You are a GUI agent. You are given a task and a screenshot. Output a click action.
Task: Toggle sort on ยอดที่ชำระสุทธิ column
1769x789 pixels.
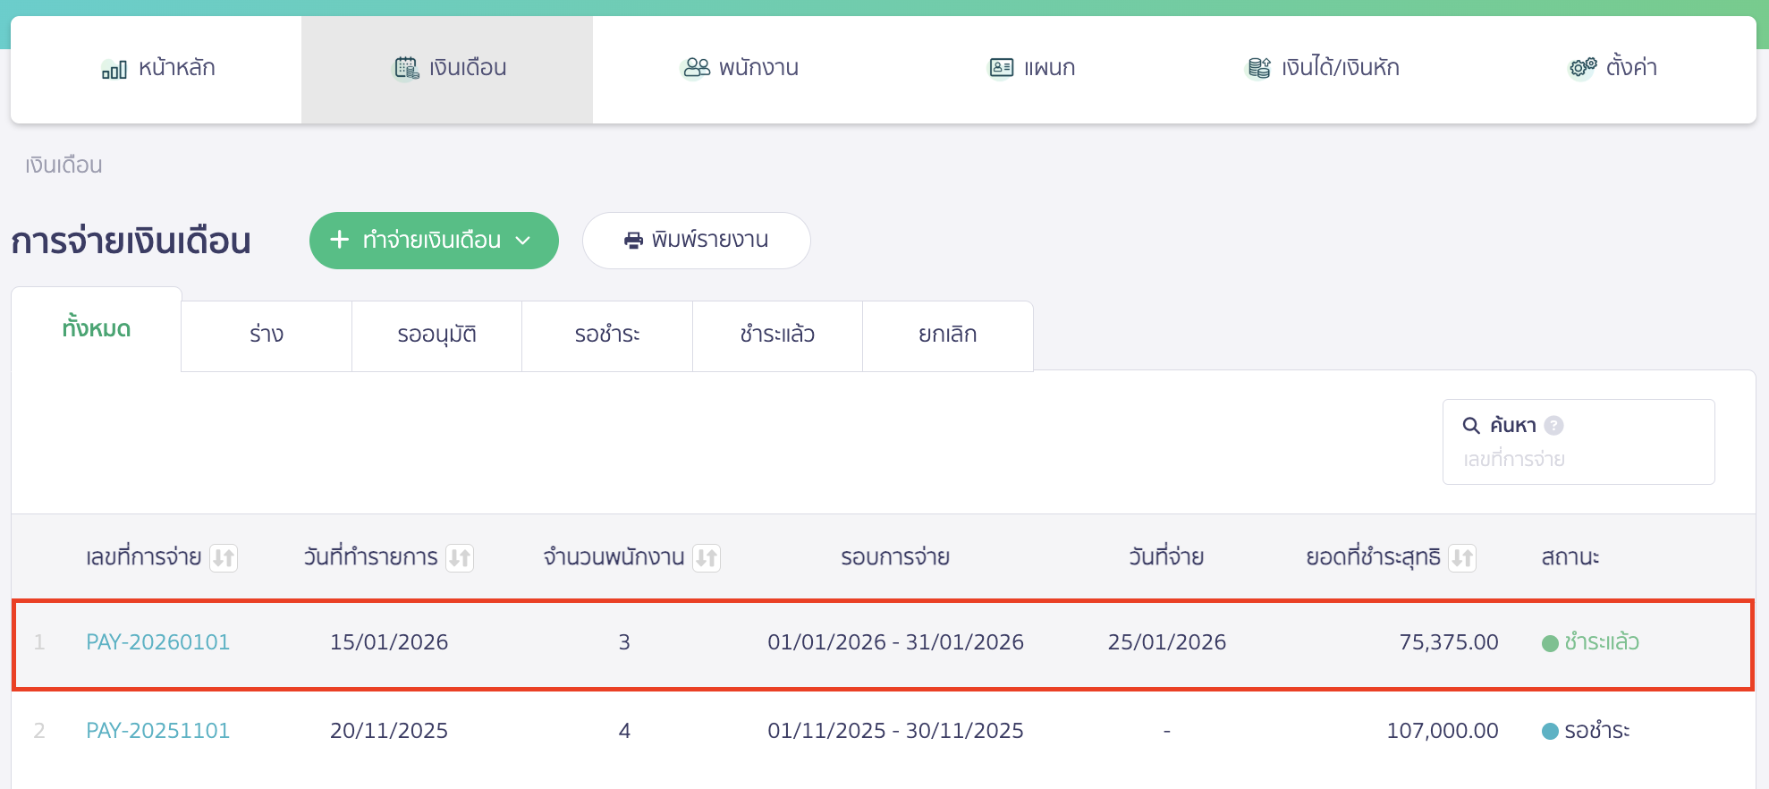[1462, 558]
